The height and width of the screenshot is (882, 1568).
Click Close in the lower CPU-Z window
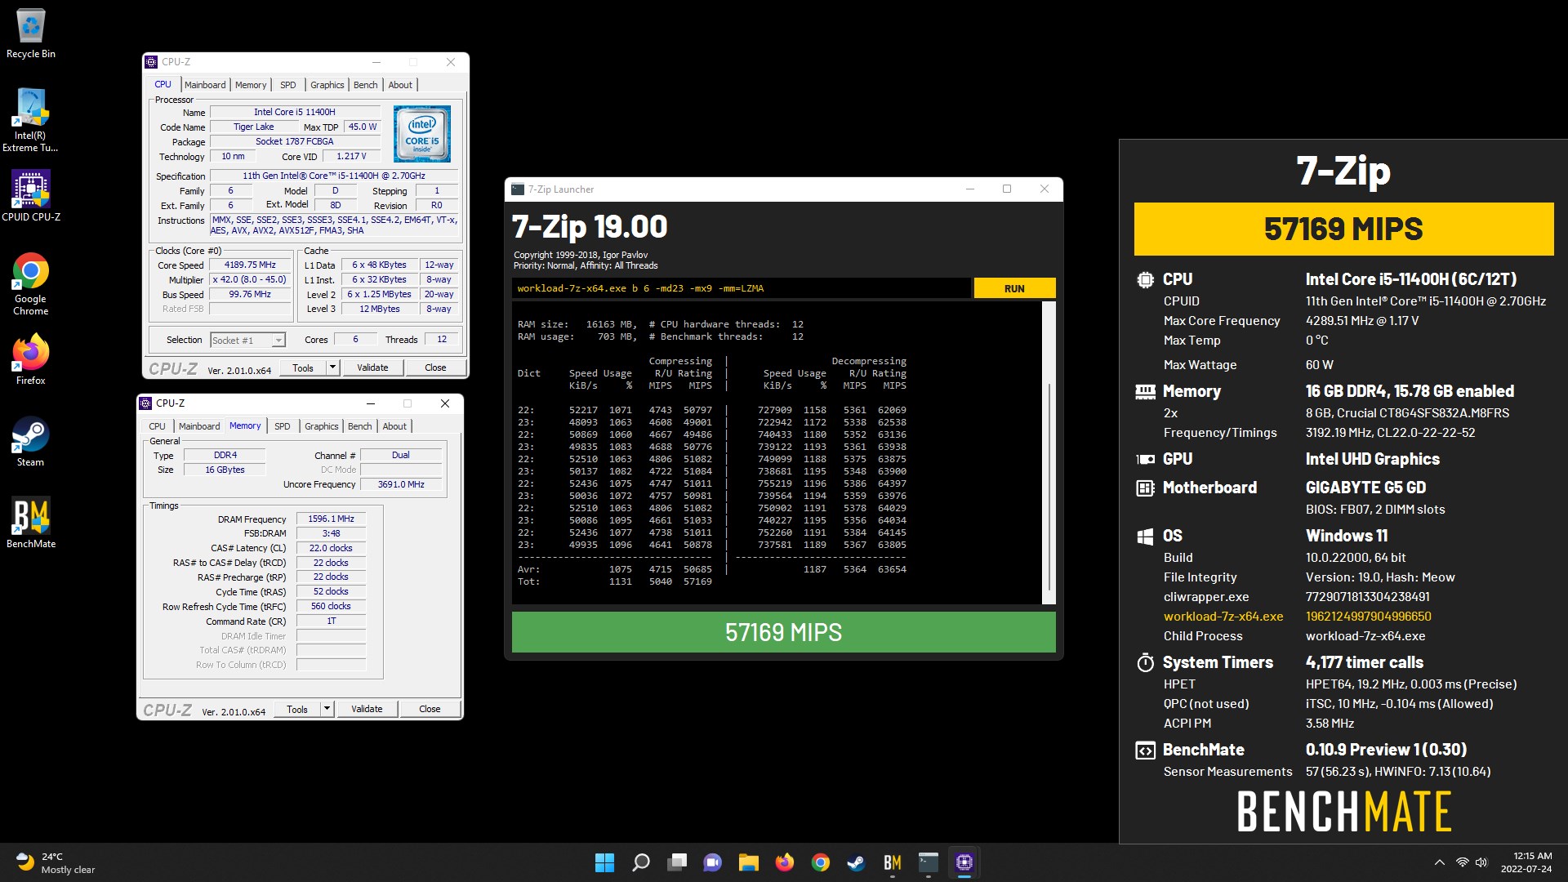click(x=430, y=709)
